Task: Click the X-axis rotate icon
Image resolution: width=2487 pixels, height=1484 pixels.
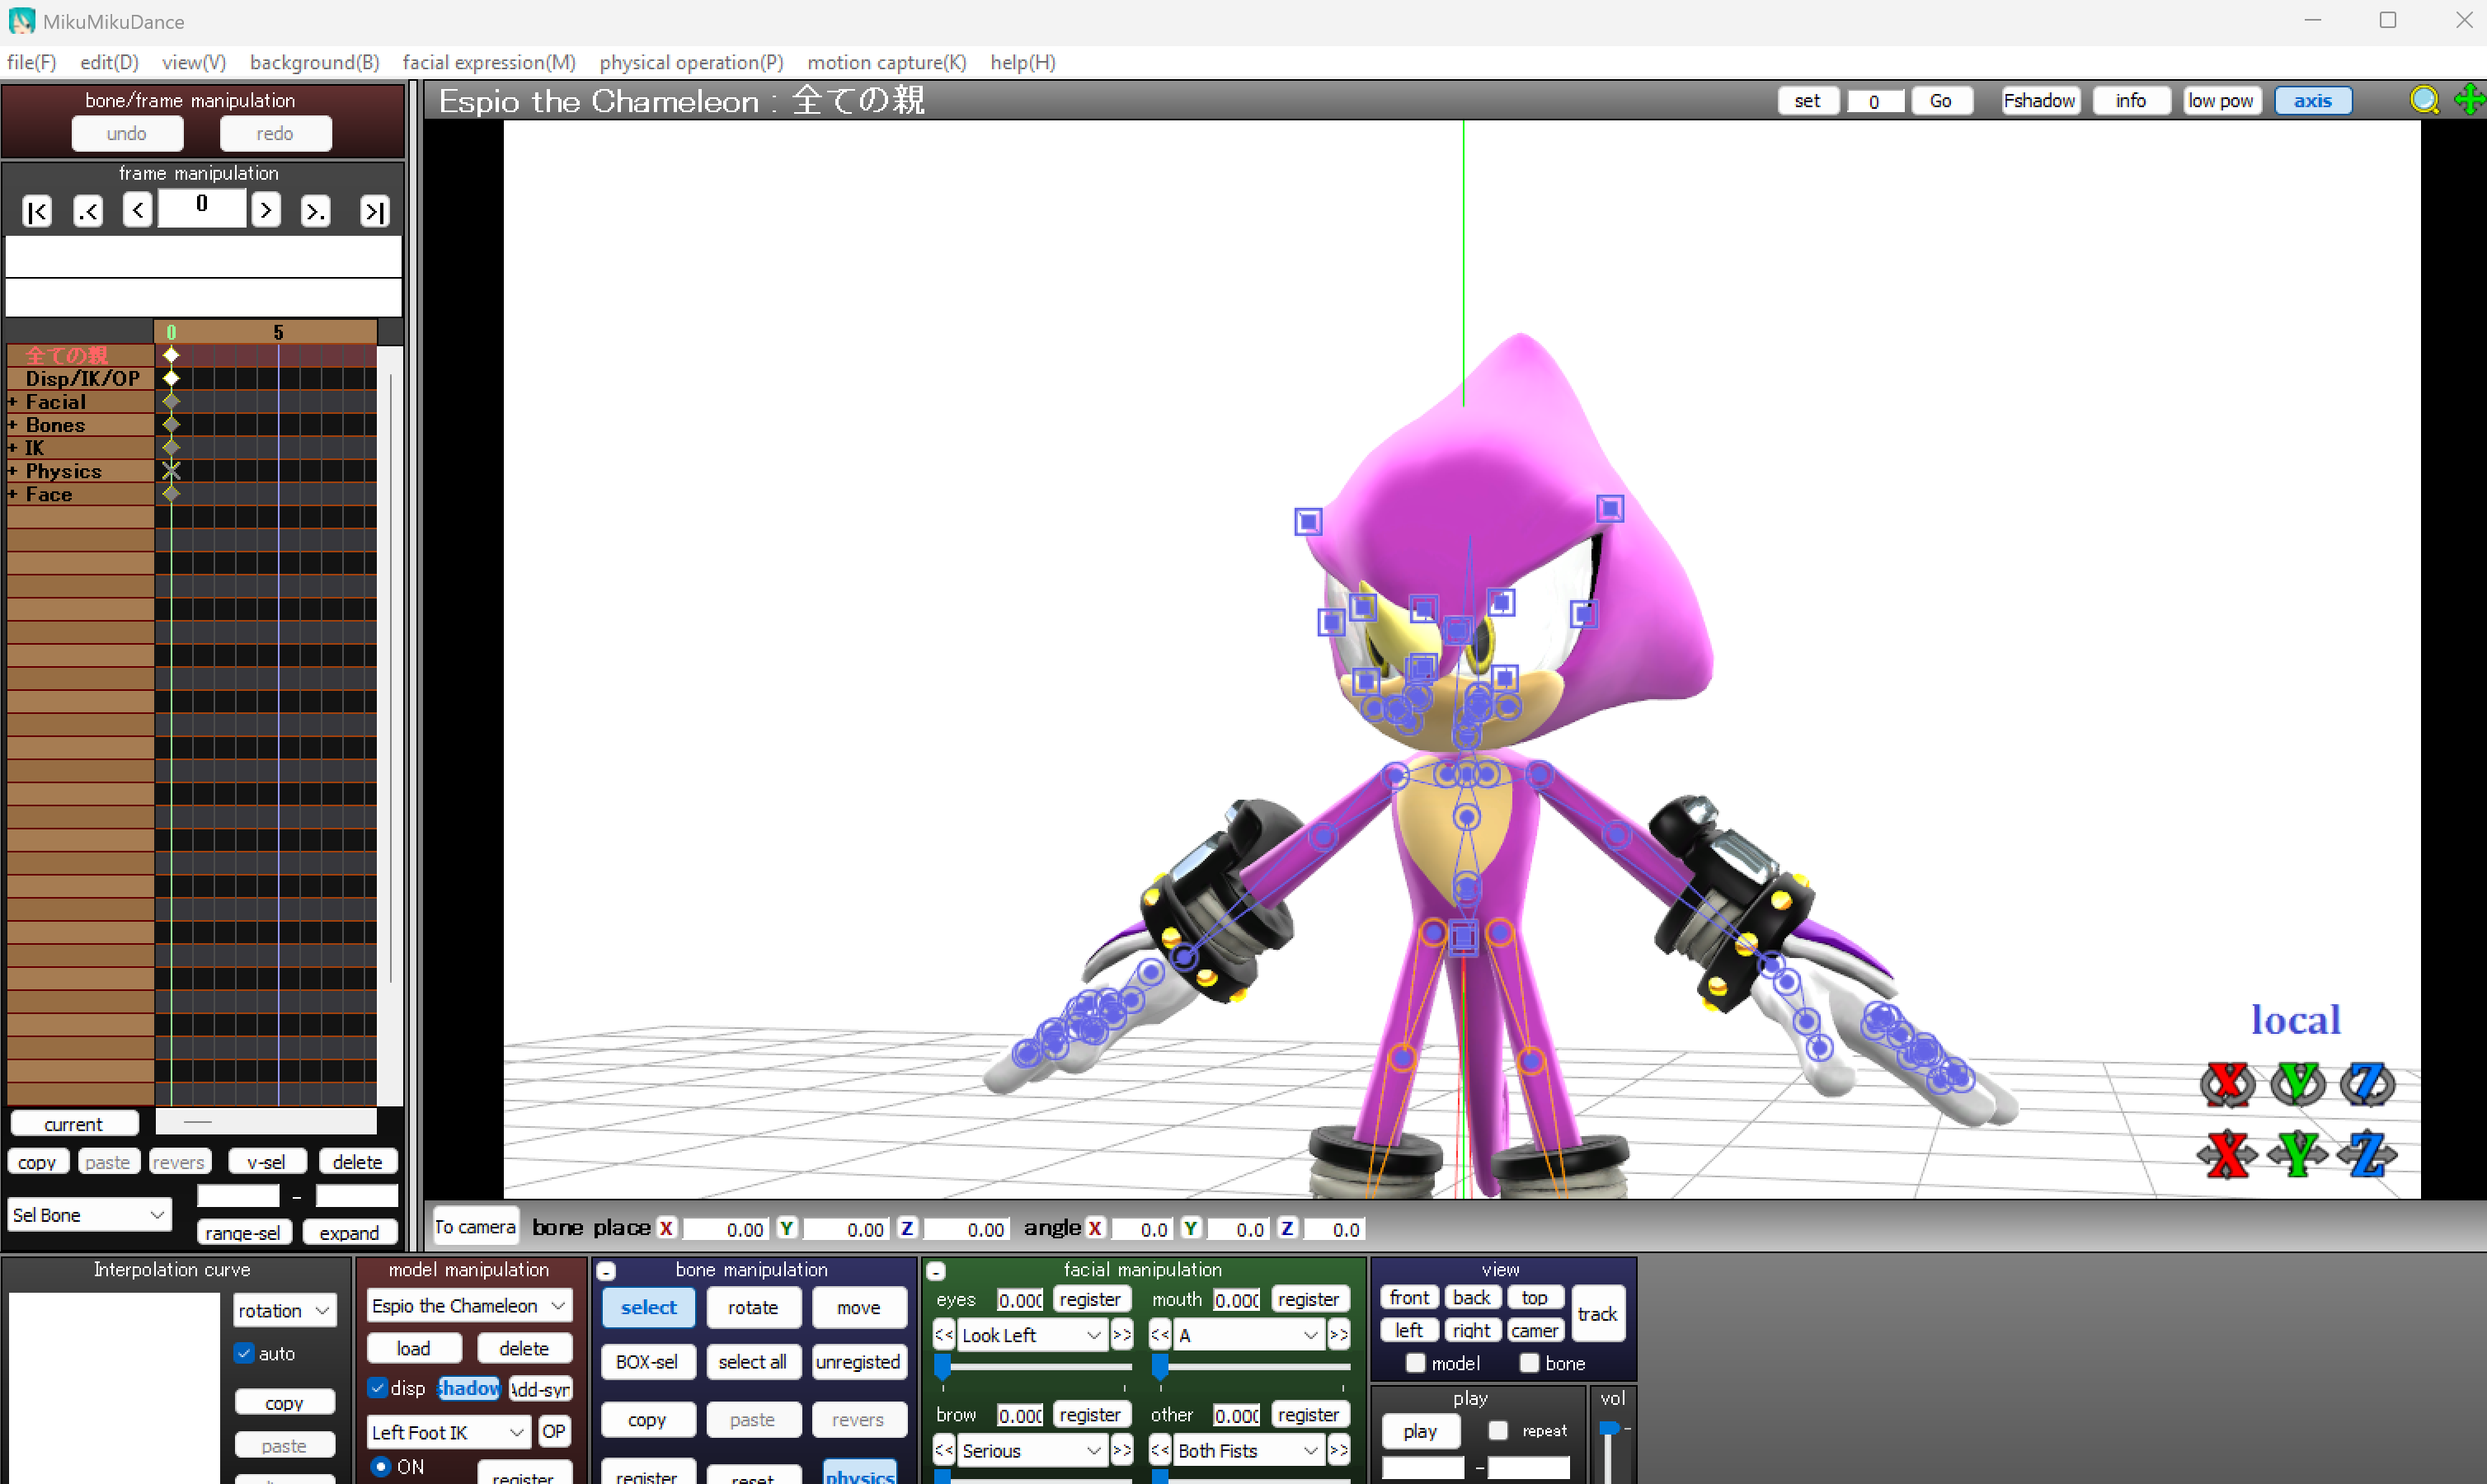Action: pyautogui.click(x=2227, y=1084)
